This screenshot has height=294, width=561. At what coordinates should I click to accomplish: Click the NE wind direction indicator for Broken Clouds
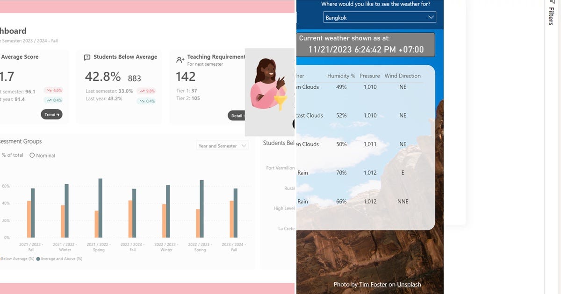[403, 87]
